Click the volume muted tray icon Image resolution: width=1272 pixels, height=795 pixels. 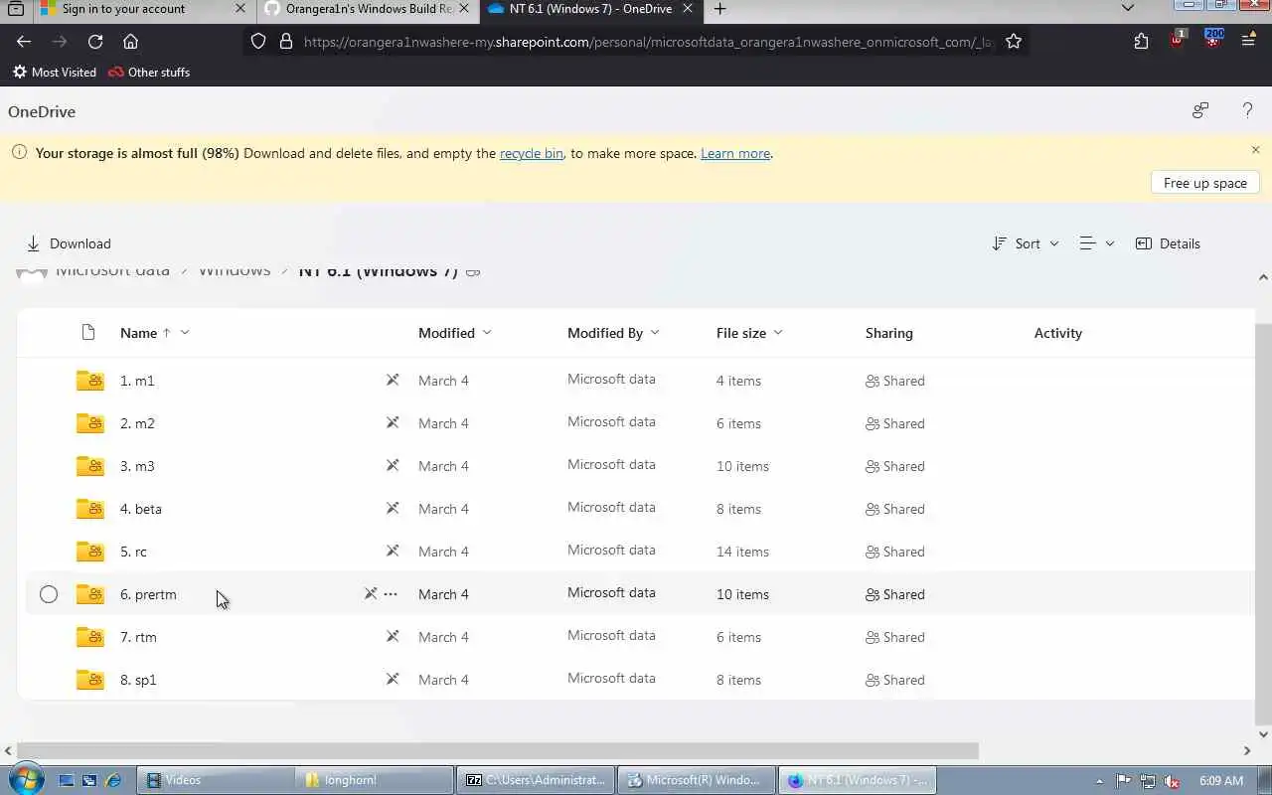pyautogui.click(x=1172, y=781)
